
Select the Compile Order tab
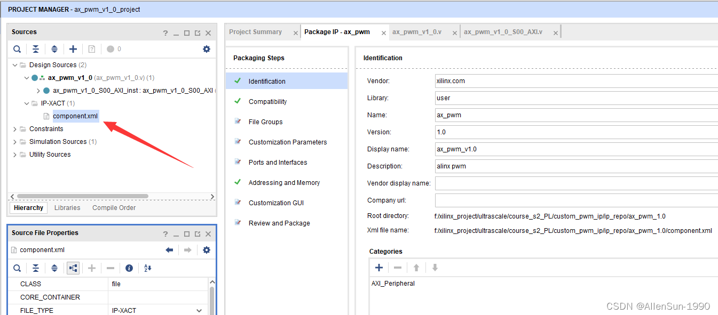pos(114,208)
